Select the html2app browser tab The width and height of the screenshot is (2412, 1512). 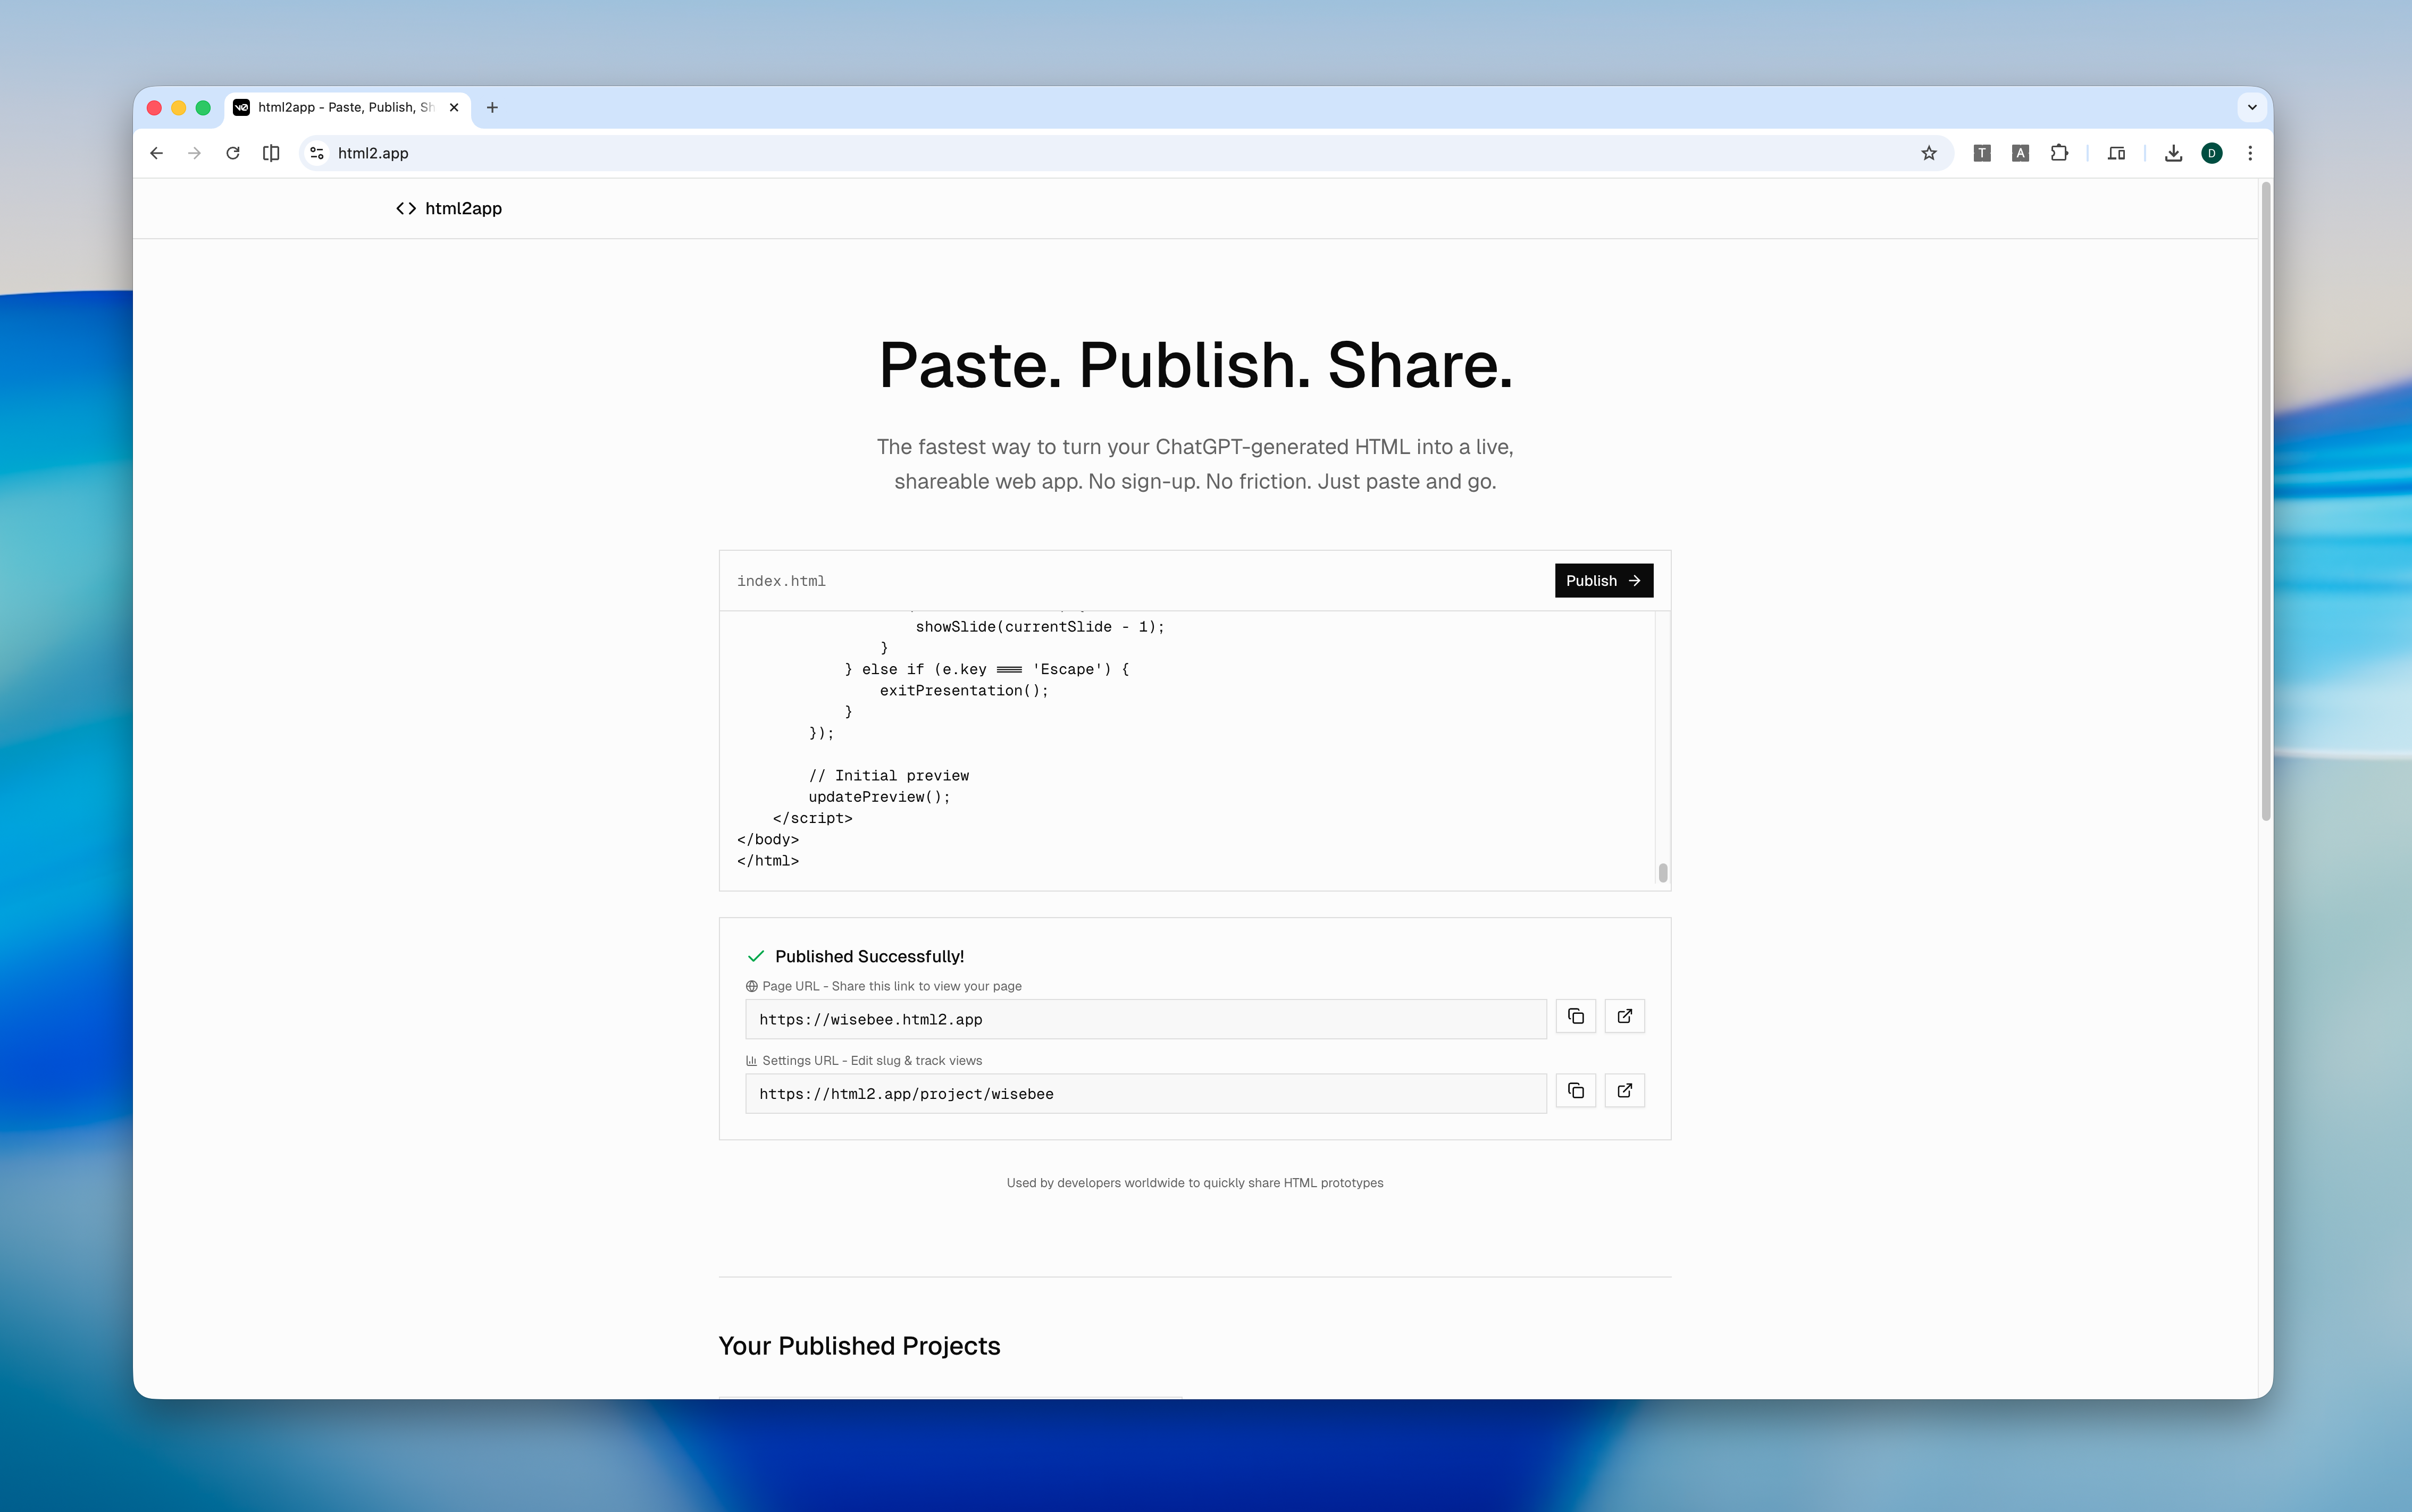(340, 107)
